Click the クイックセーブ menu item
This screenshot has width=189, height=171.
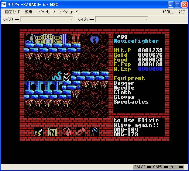46,12
